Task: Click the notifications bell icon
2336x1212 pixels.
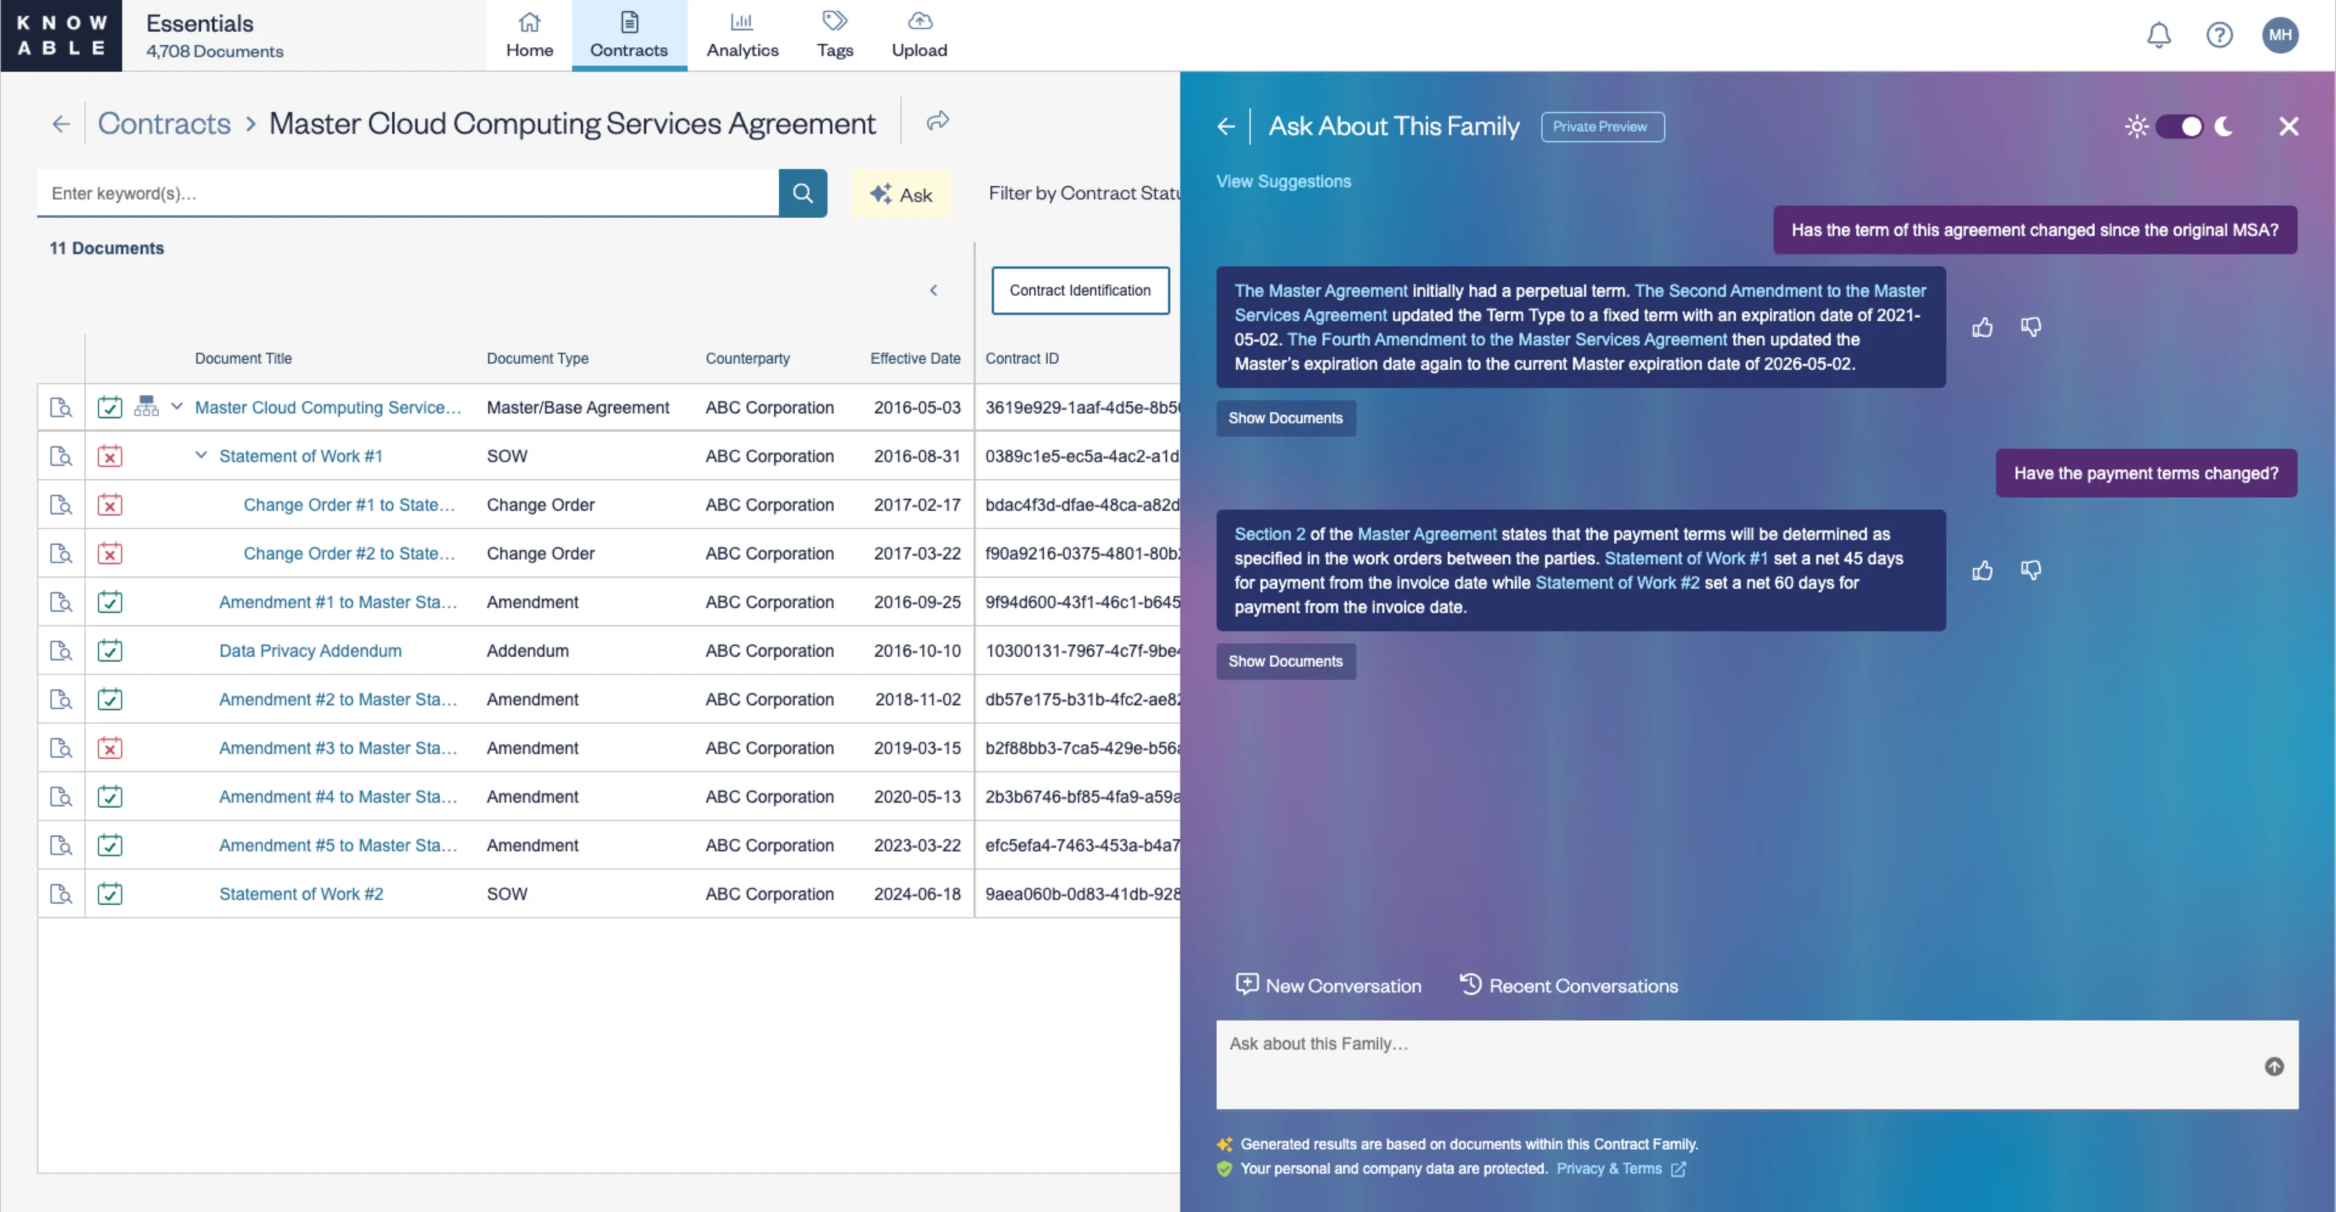Action: point(2158,35)
